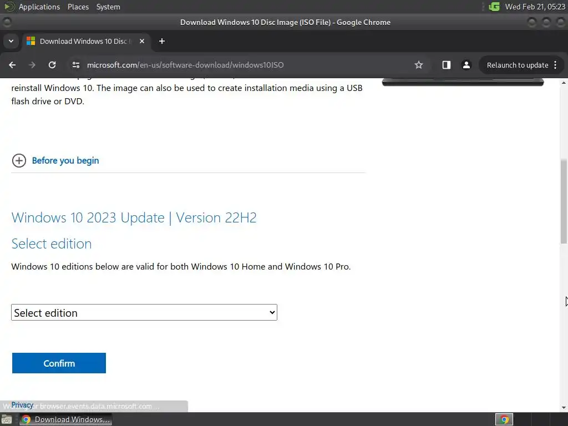This screenshot has width=568, height=426.
Task: Expand Before you begin plus icon
Action: point(19,160)
